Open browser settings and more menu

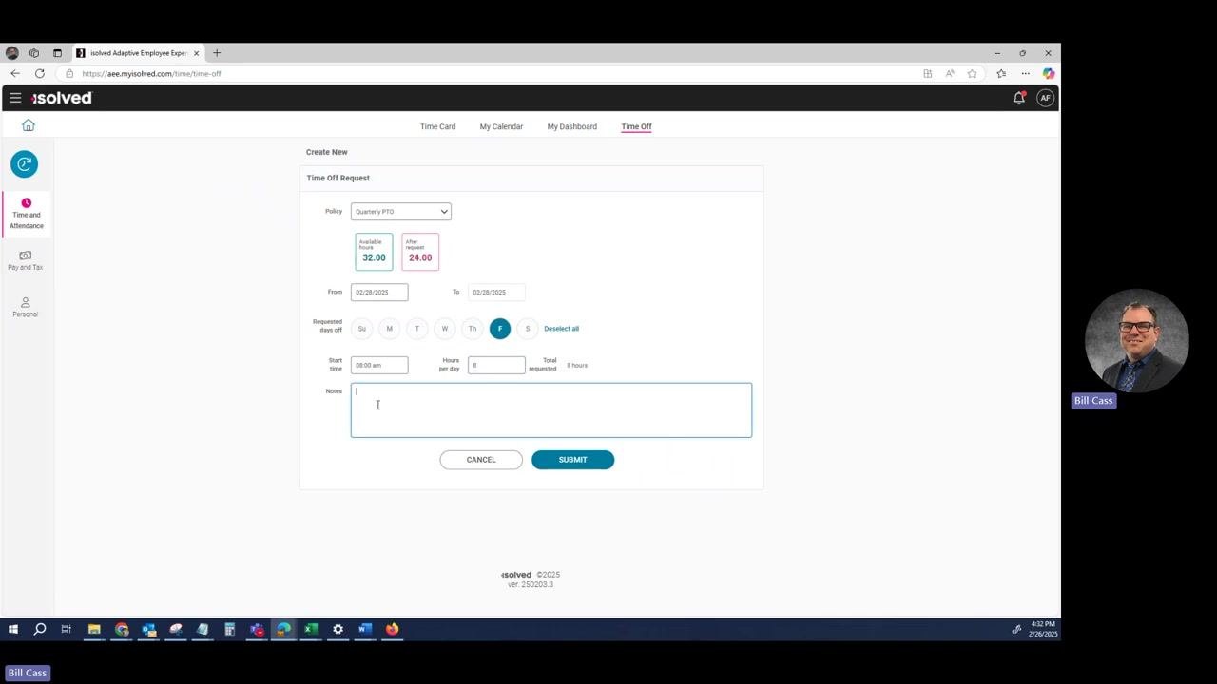coord(1025,73)
